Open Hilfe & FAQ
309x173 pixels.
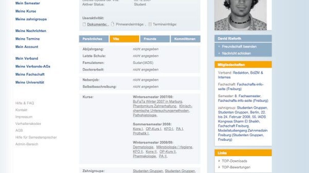25,103
